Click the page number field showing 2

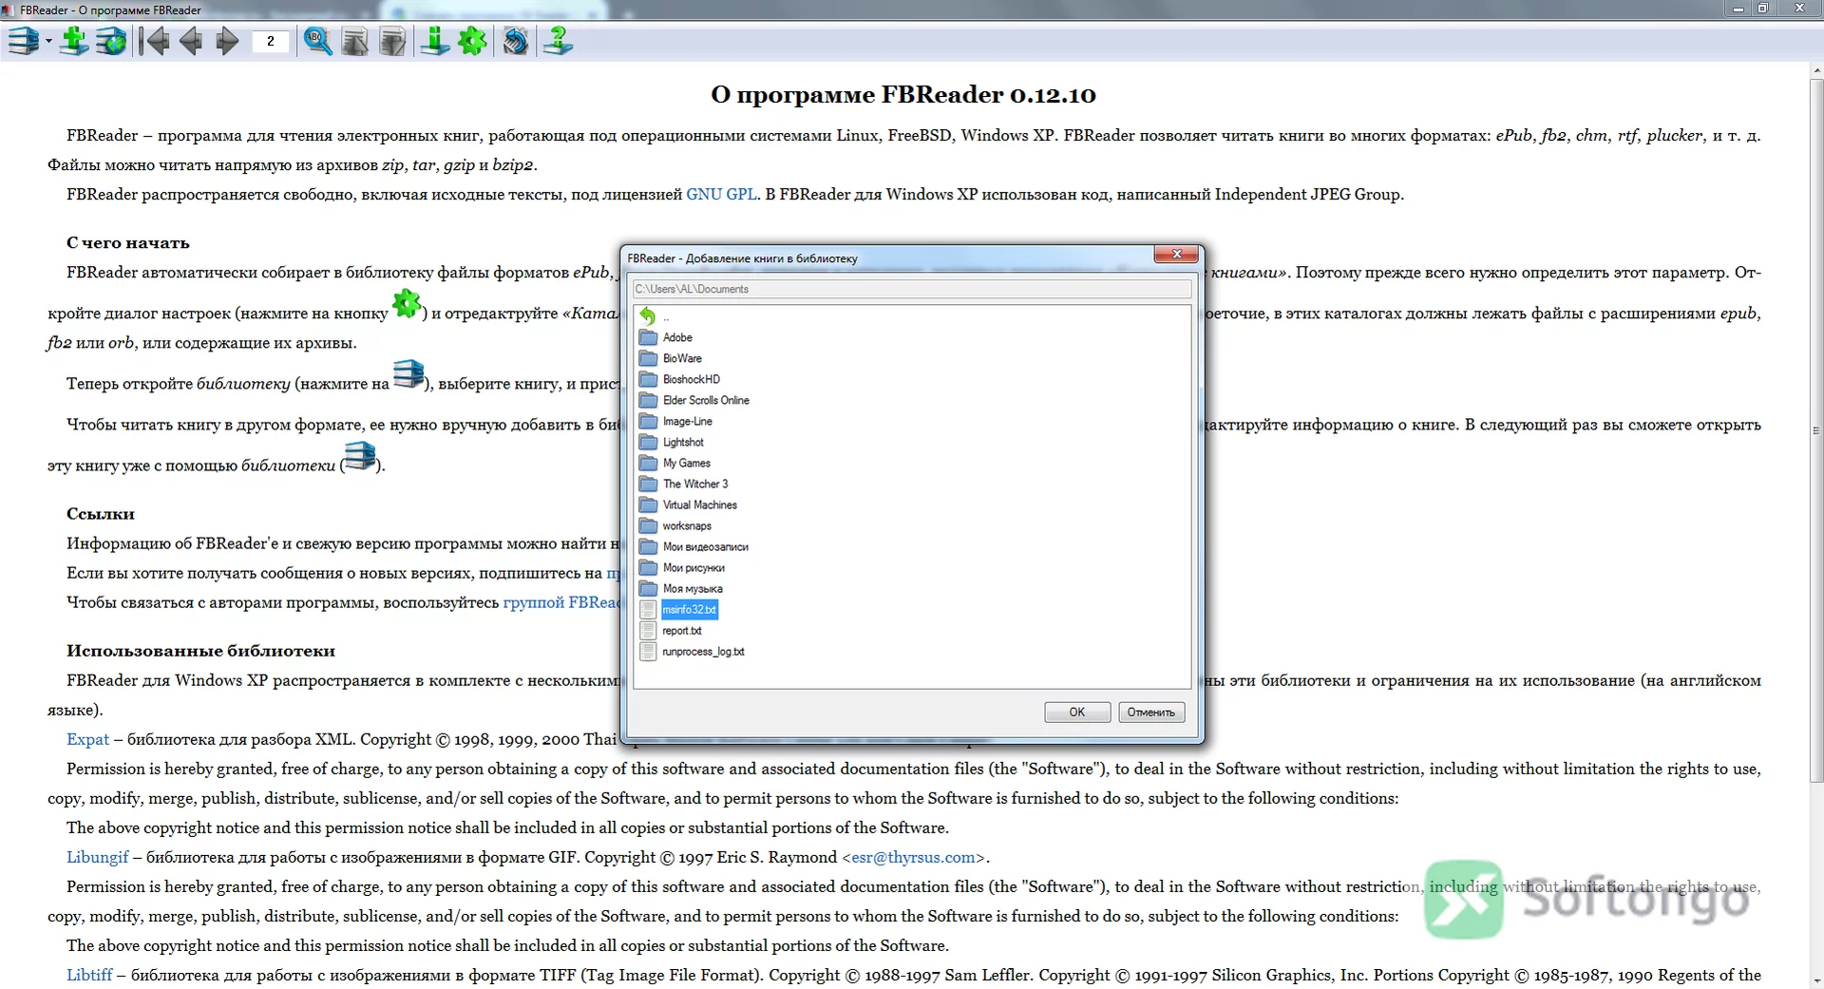(271, 41)
